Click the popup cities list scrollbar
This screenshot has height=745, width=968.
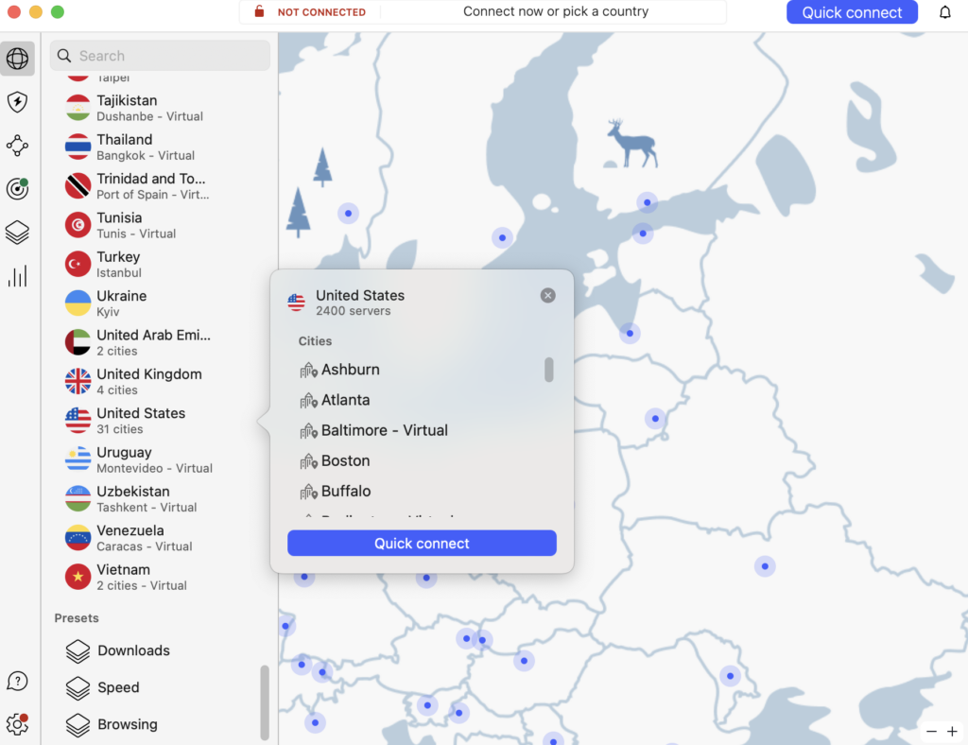(x=549, y=370)
